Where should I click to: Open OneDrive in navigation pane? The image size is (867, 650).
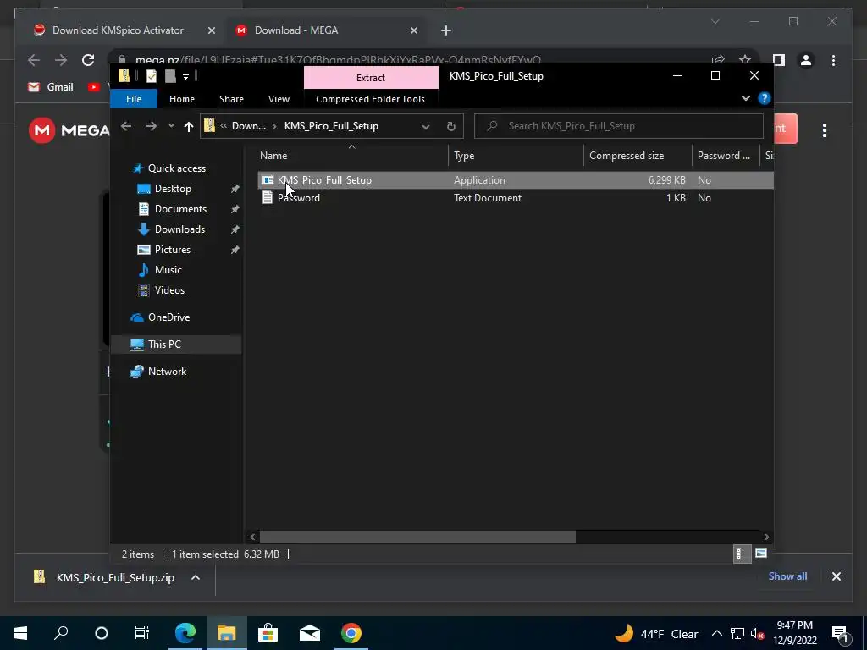[168, 317]
